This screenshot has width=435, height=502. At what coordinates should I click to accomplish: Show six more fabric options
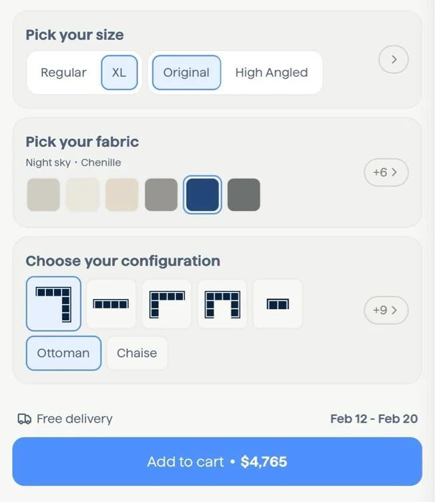[x=386, y=172]
